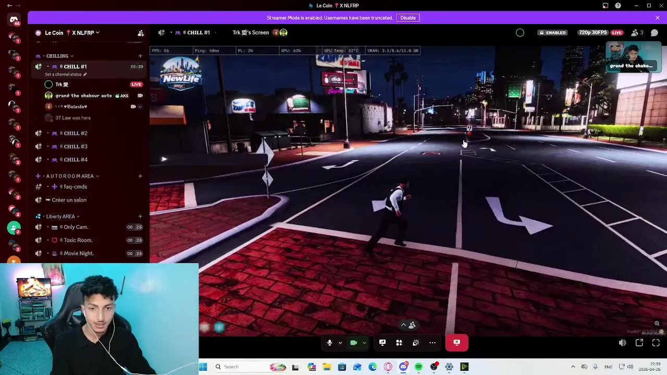Click the taskbar Search box
This screenshot has width=667, height=375.
pyautogui.click(x=250, y=367)
